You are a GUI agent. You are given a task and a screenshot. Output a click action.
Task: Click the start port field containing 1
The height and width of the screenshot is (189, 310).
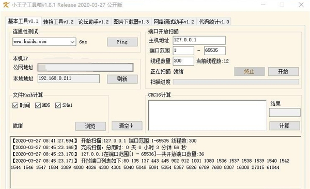coord(183,51)
